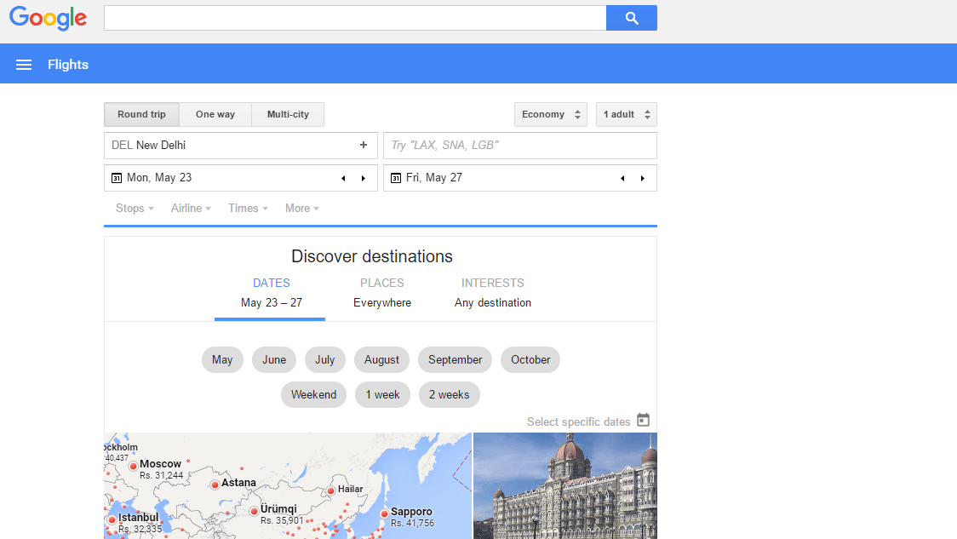The width and height of the screenshot is (957, 539).
Task: Open the Economy cabin class dropdown
Action: point(551,114)
